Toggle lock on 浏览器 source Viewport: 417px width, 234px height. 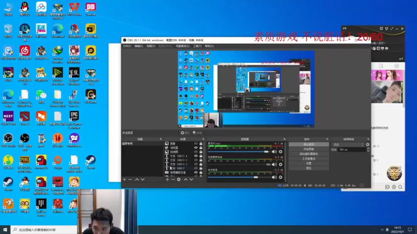point(201,148)
